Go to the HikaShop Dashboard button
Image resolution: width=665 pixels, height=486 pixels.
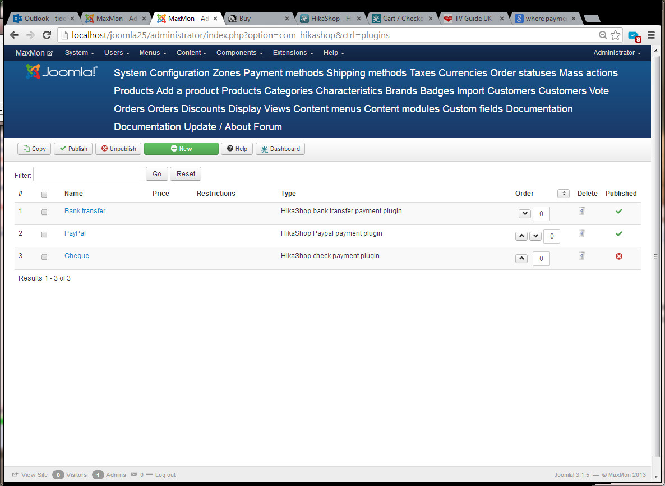280,149
